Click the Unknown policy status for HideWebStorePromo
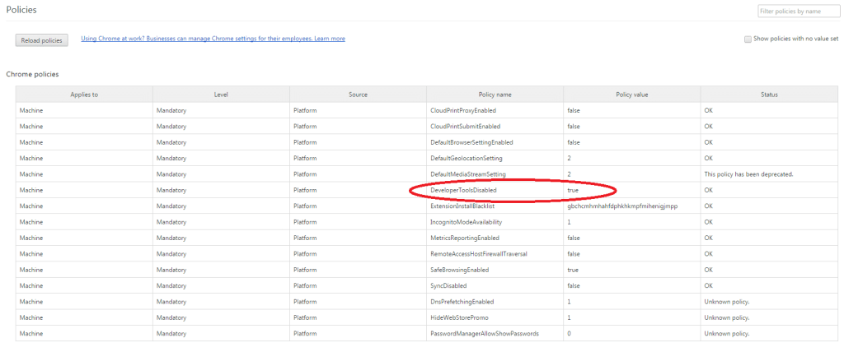844x347 pixels. point(727,317)
